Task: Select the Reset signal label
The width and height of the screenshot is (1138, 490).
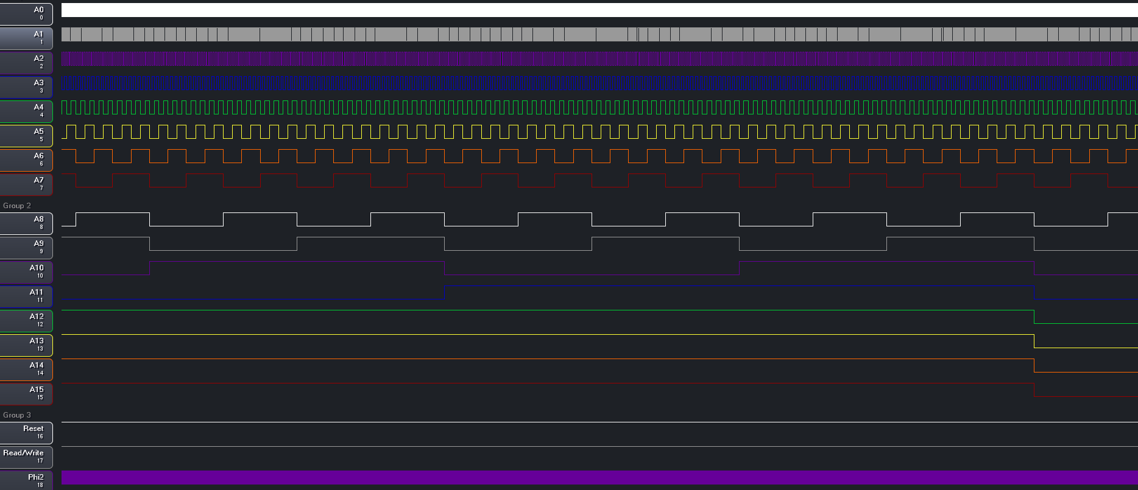Action: (26, 432)
